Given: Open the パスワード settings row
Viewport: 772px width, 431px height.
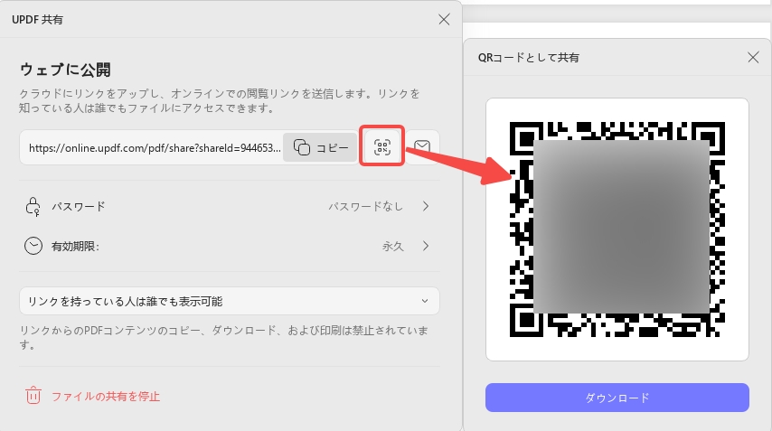Looking at the screenshot, I should [x=229, y=206].
